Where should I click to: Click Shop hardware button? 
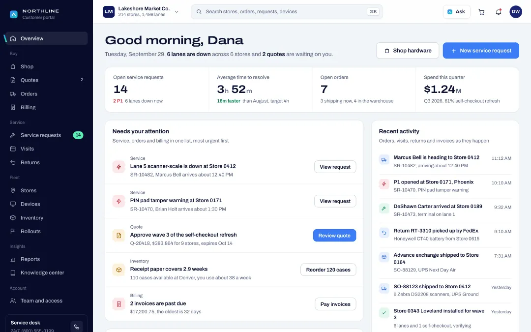click(x=408, y=51)
